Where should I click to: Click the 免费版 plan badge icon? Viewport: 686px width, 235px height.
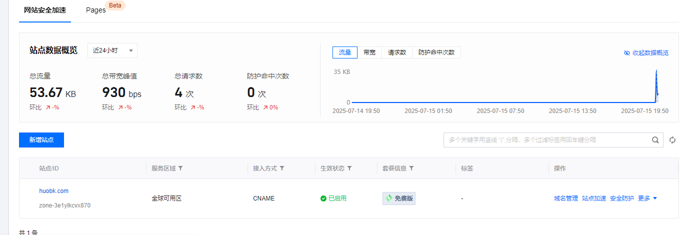[x=389, y=198]
